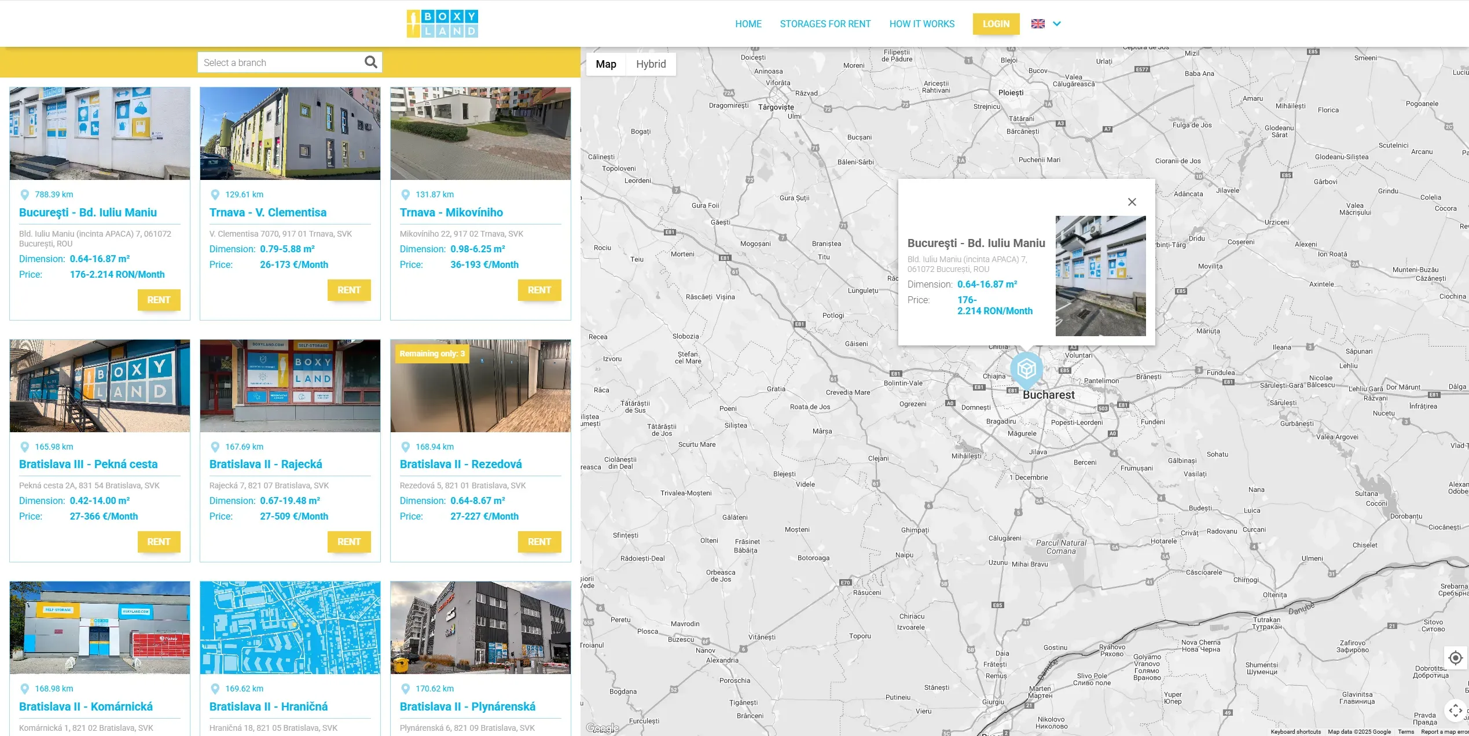This screenshot has width=1469, height=736.
Task: Open the Google logo link on map
Action: pyautogui.click(x=602, y=728)
